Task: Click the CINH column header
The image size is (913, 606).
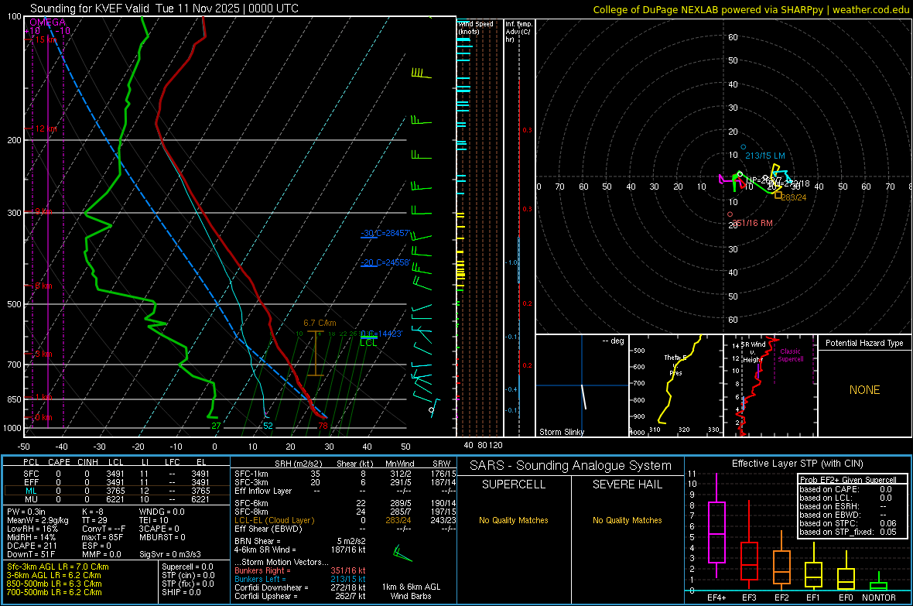Action: (x=88, y=462)
